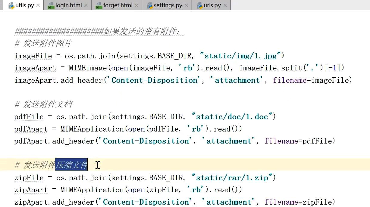Place cursor in comment "# 发送附件文档"
Image resolution: width=370 pixels, height=207 pixels.
click(x=43, y=104)
